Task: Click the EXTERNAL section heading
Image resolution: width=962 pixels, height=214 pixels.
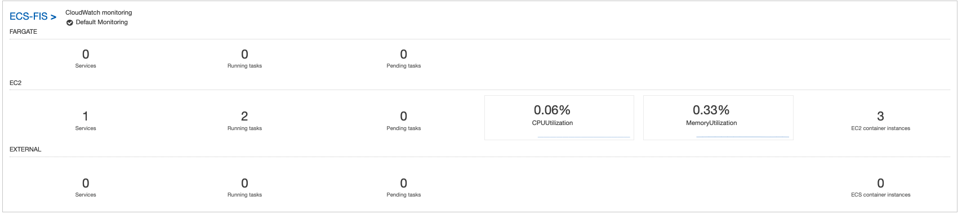Action: click(25, 149)
